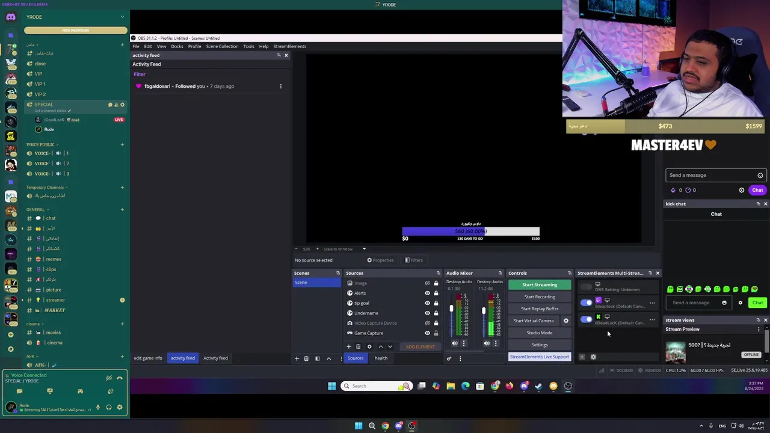Click ADD ELEMENT button

click(420, 346)
